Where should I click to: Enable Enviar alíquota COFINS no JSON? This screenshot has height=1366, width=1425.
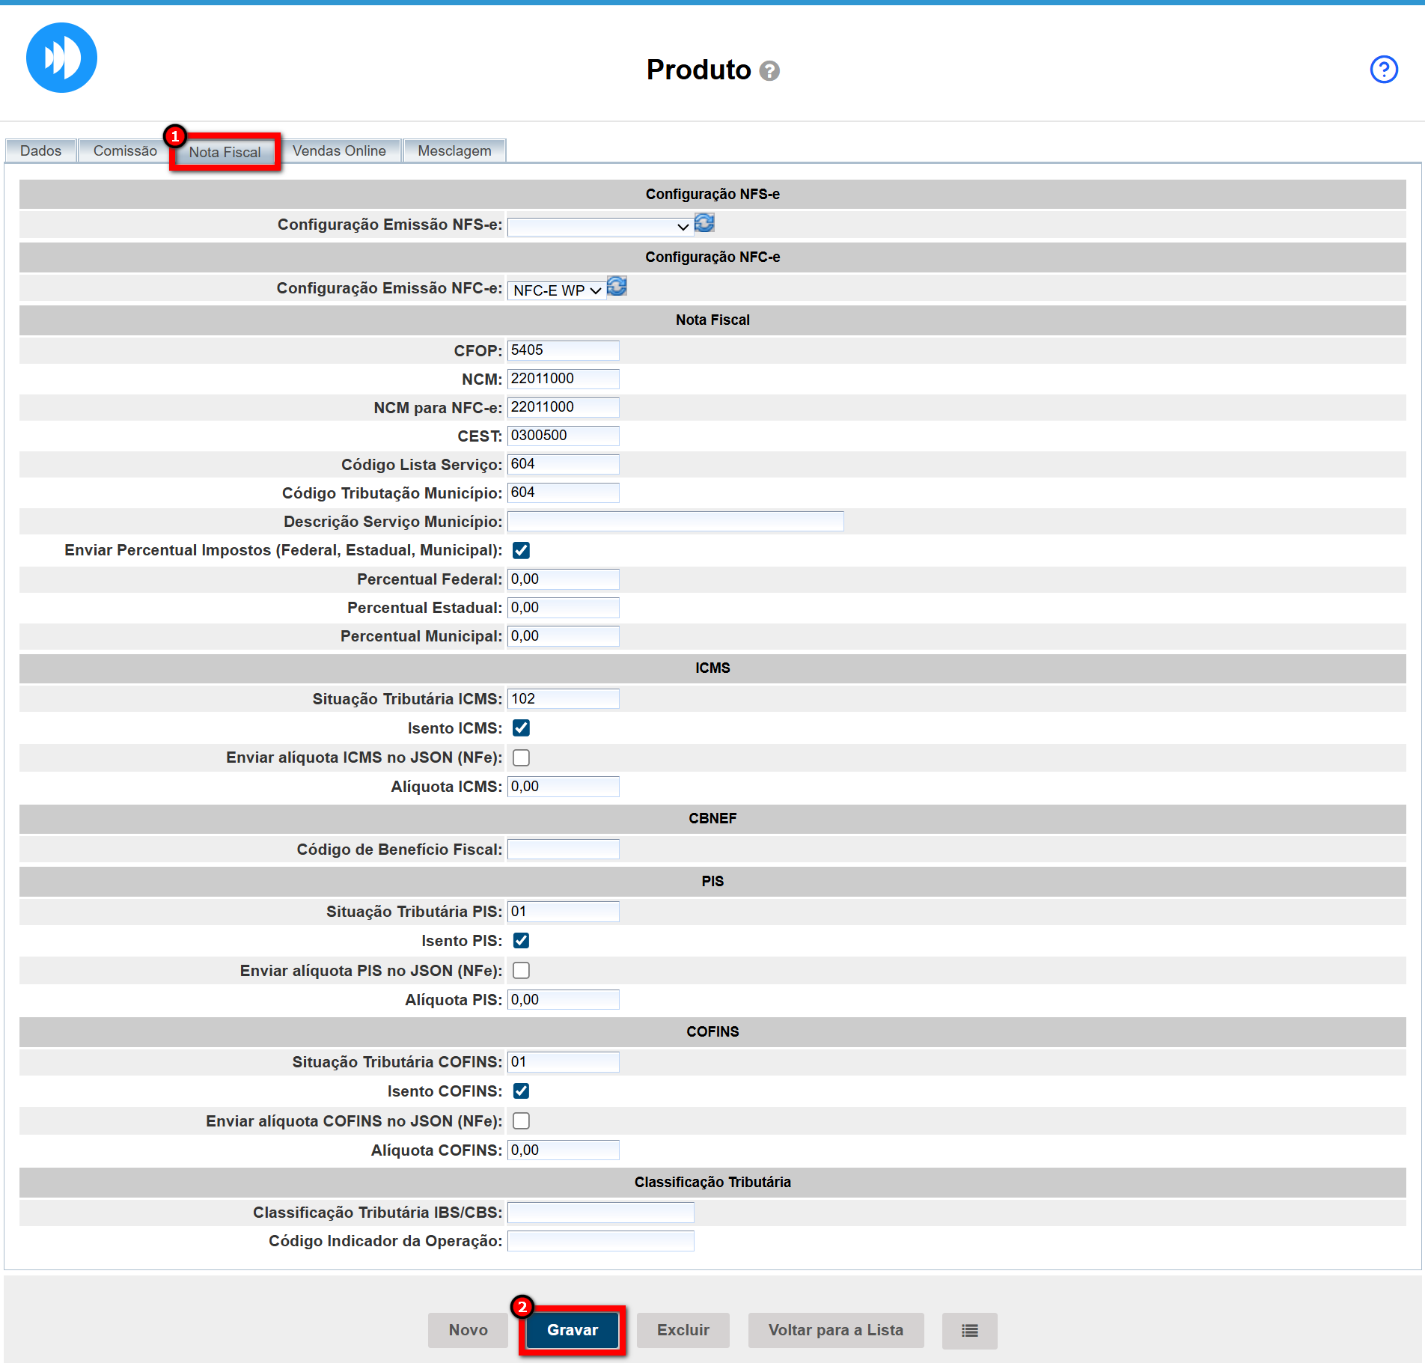tap(521, 1120)
